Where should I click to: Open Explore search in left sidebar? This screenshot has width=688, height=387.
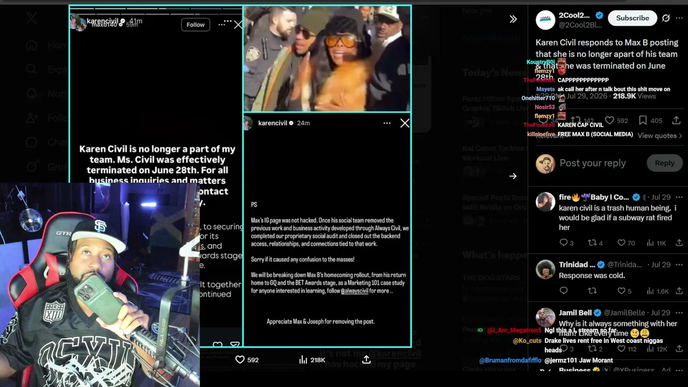coord(47,69)
